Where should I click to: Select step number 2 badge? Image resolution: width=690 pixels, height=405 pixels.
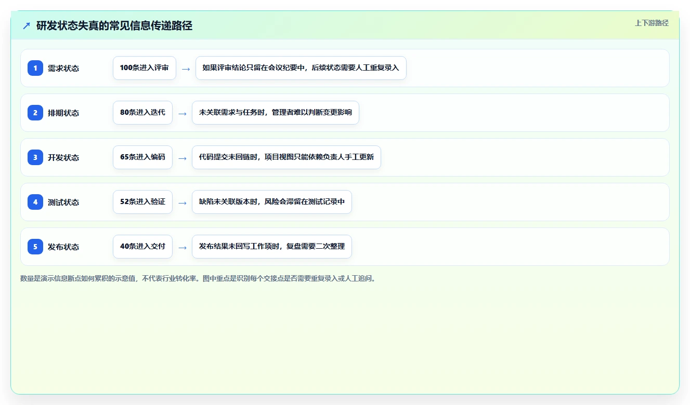click(35, 113)
